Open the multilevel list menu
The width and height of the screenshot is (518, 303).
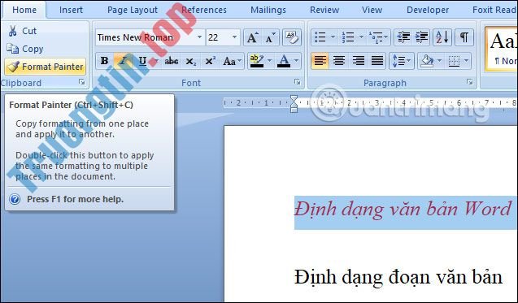378,37
